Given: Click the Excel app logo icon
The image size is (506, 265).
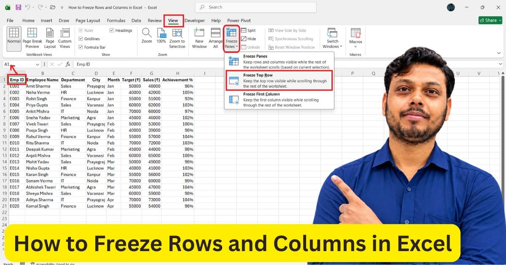Looking at the screenshot, I should [8, 7].
